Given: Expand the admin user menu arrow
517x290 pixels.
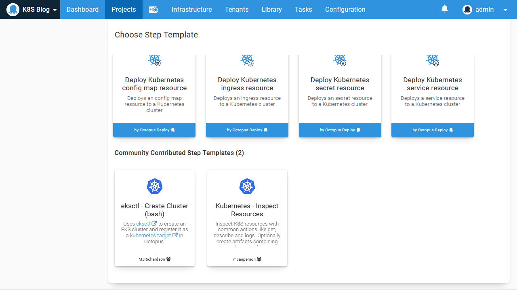Looking at the screenshot, I should [505, 10].
